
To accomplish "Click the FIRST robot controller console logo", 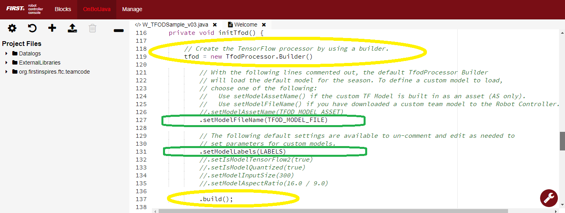I will 25,9.
